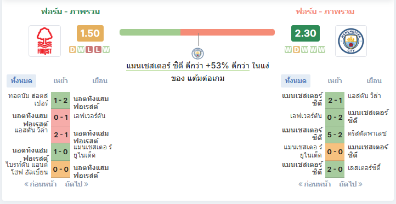Image resolution: width=396 pixels, height=204 pixels.
Task: Switch to right 'เหย้า' tab for Man City
Action: pyautogui.click(x=335, y=81)
